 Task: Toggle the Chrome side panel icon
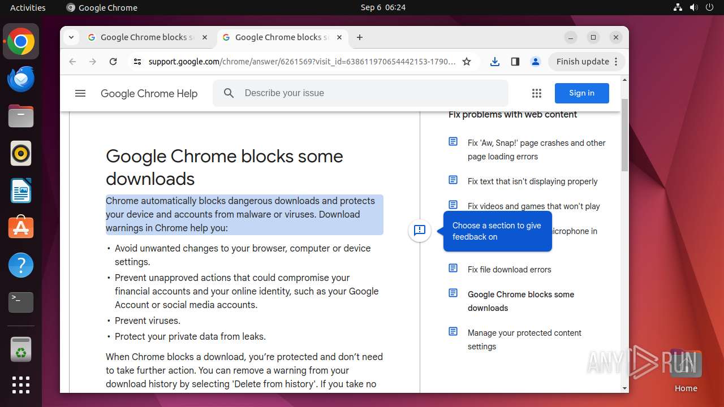point(515,62)
